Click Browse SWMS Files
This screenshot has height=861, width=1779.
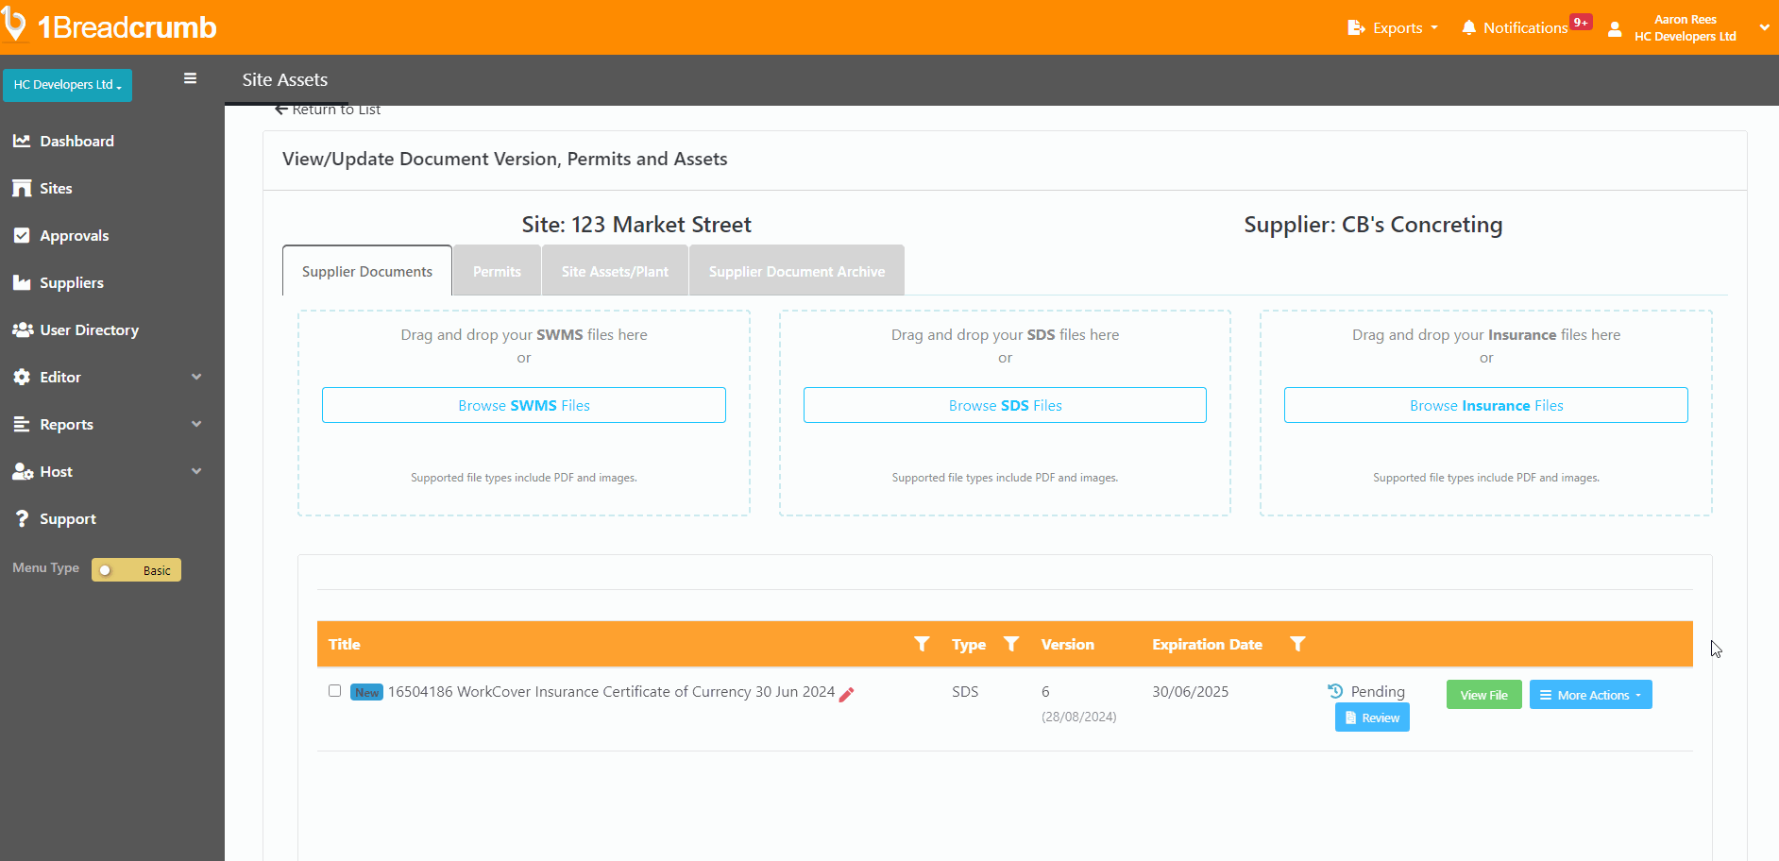click(x=523, y=404)
